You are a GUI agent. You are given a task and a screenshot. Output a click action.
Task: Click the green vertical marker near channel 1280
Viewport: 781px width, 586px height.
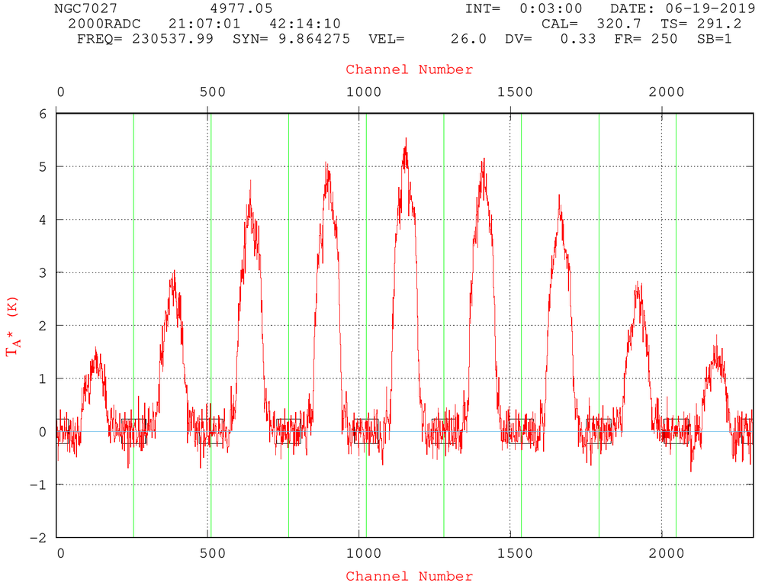(x=444, y=326)
